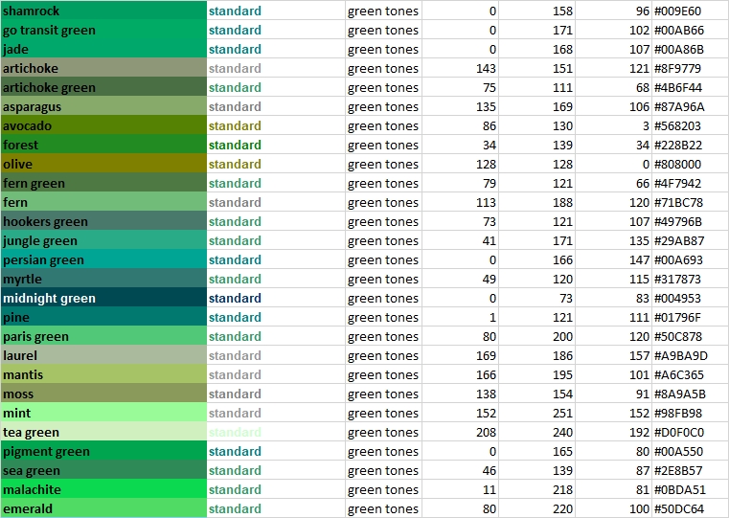Click hex value #A6C365
The height and width of the screenshot is (518, 729).
[x=679, y=375]
